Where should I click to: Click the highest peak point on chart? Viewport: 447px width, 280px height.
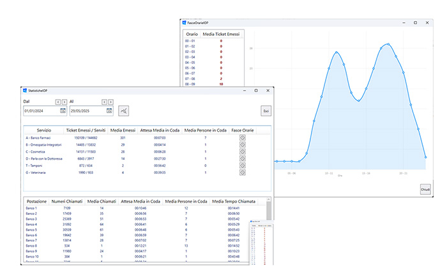tap(388, 44)
